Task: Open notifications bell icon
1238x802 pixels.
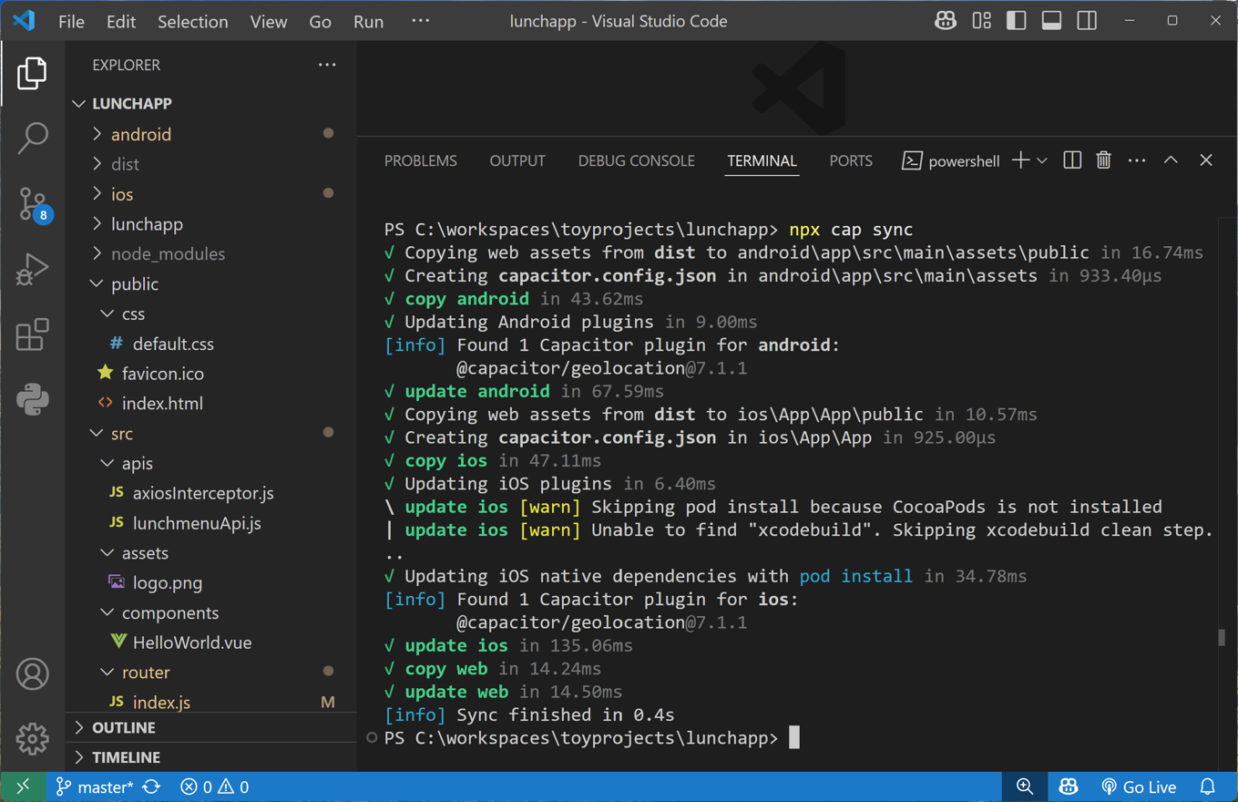Action: 1208,787
